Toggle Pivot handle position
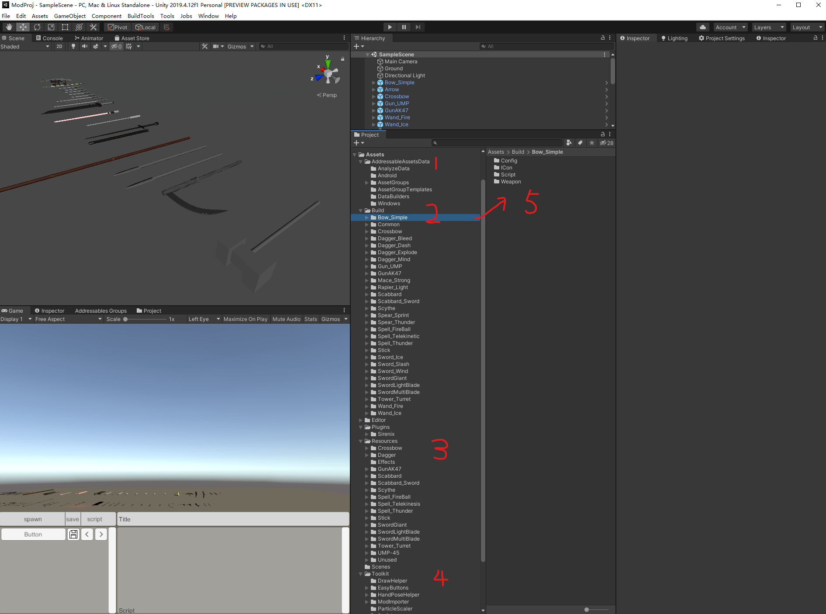The image size is (826, 614). pos(118,27)
